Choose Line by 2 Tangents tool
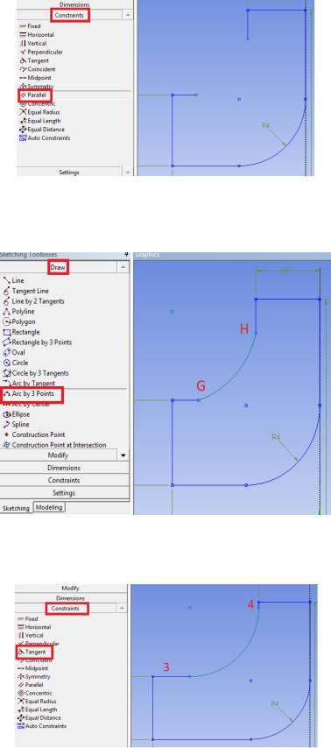The image size is (331, 748). tap(33, 301)
